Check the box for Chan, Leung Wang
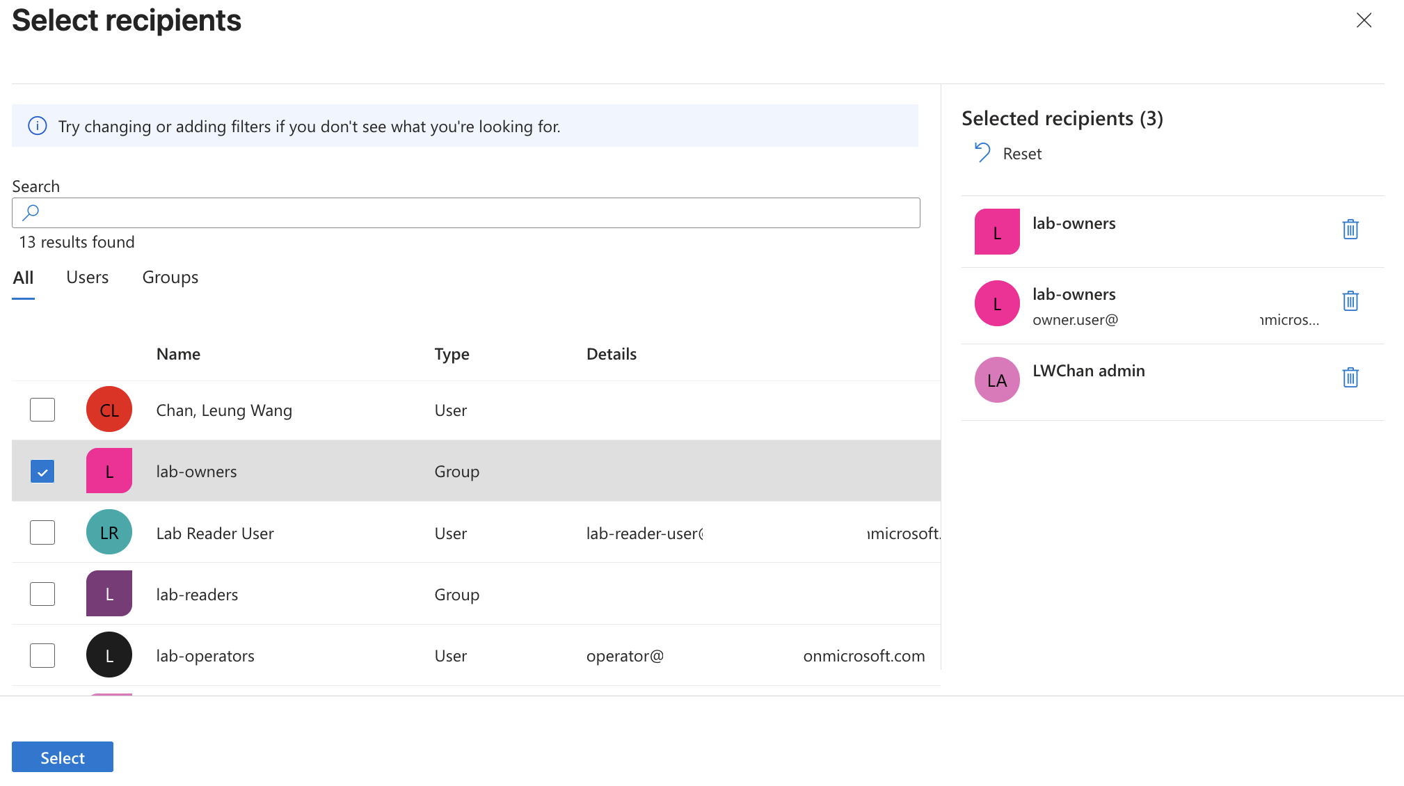 tap(42, 410)
